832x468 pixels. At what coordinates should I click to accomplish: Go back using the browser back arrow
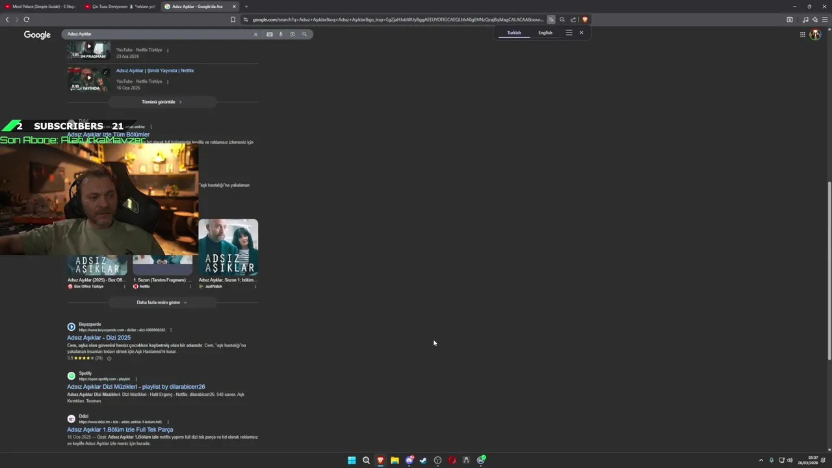[x=7, y=19]
